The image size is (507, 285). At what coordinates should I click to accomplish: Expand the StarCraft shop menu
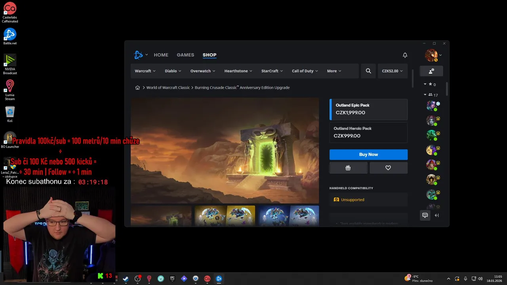click(x=272, y=71)
